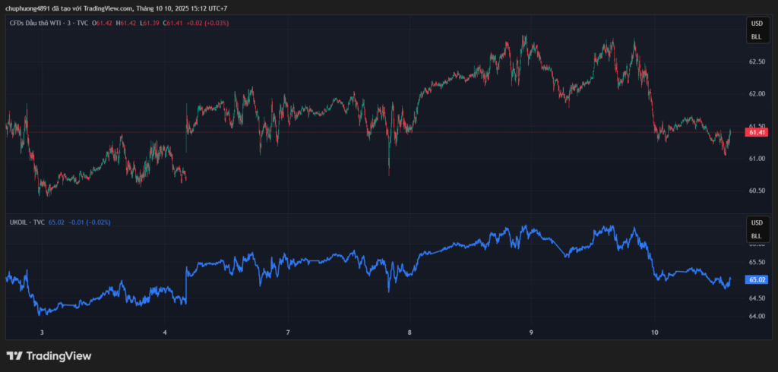Image resolution: width=778 pixels, height=372 pixels.
Task: Click the UKOIL change value −0.01 (−0.02%)
Action: (89, 222)
